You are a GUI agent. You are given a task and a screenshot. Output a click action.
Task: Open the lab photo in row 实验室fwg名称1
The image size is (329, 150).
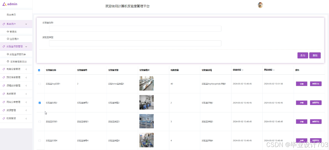click(x=147, y=83)
